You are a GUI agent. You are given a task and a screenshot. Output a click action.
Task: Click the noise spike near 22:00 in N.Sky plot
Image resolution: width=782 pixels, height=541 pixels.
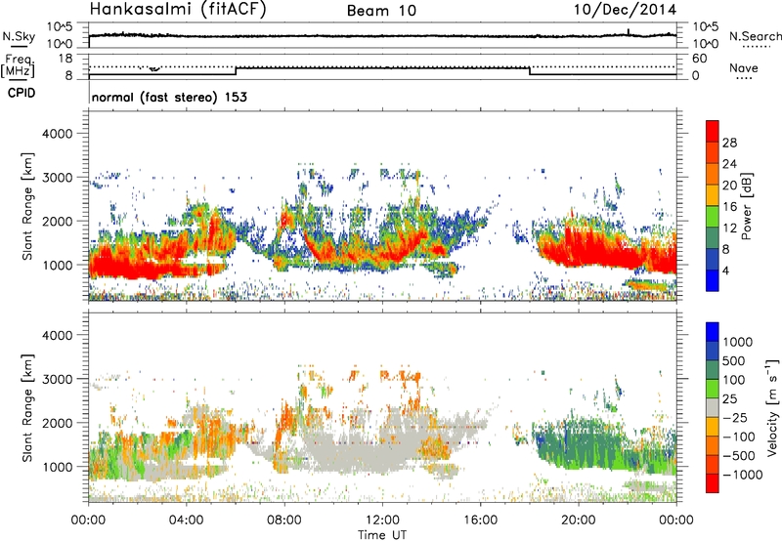pyautogui.click(x=629, y=32)
